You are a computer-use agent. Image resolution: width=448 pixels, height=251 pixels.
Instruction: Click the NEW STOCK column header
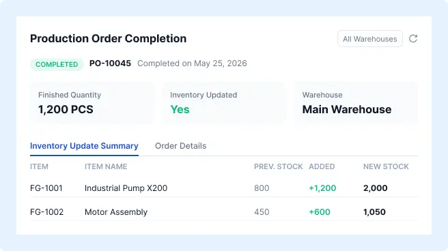click(x=386, y=166)
